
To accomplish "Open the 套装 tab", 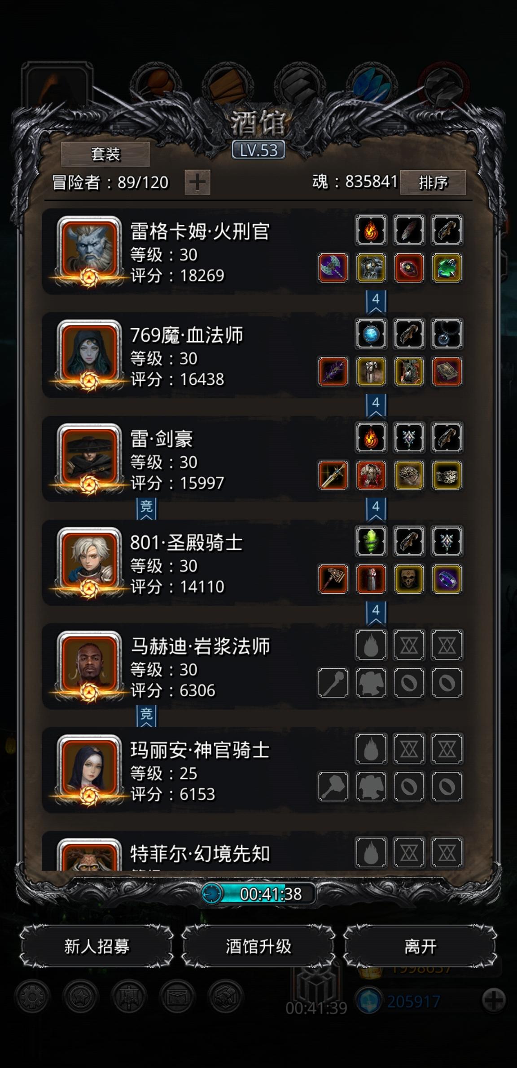I will click(105, 154).
